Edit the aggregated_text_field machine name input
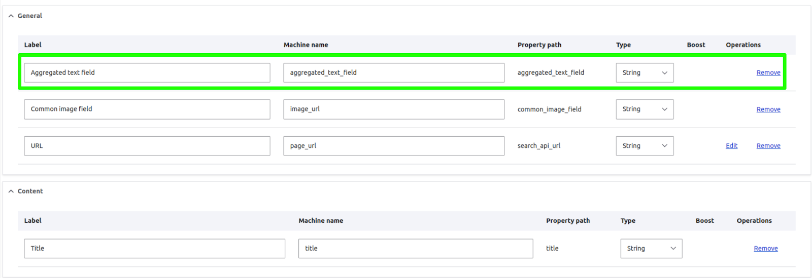The width and height of the screenshot is (812, 278). pyautogui.click(x=394, y=73)
